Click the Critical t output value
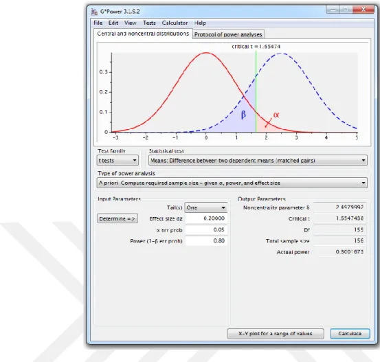This screenshot has width=380, height=362. click(x=339, y=218)
